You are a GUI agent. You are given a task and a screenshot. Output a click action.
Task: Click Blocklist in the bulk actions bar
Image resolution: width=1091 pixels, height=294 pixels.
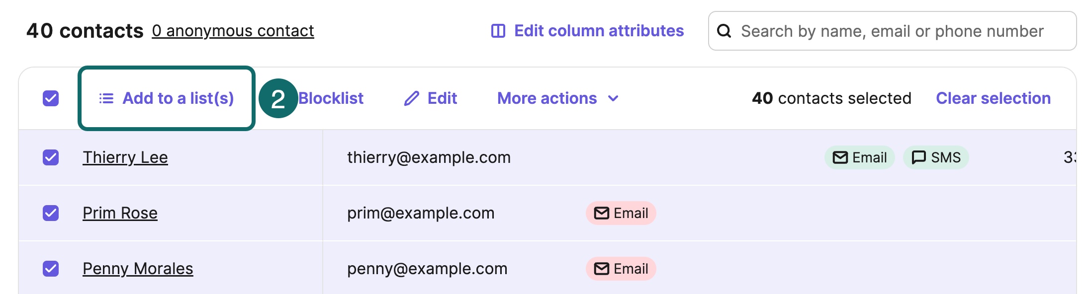tap(331, 98)
